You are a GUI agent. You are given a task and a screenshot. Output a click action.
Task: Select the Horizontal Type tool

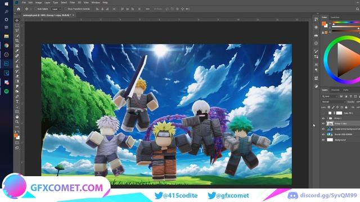(x=17, y=102)
